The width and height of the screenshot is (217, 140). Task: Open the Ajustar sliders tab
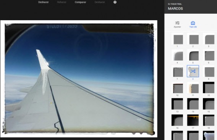(x=177, y=24)
